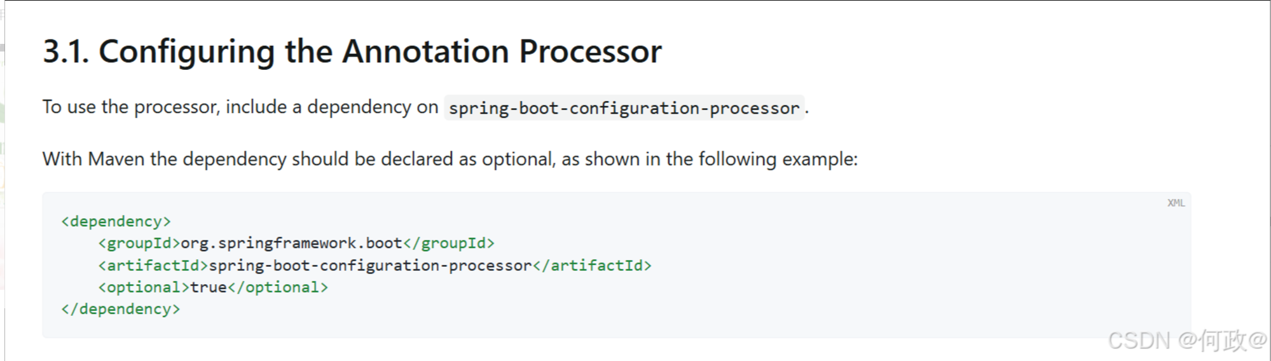Click the word "Annotation" in the heading

425,51
